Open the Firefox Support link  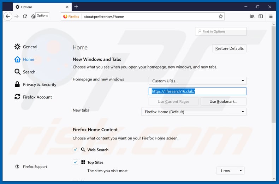(x=35, y=167)
